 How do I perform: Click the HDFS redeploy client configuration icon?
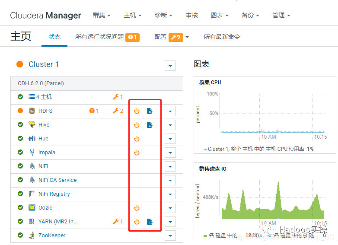pyautogui.click(x=150, y=111)
